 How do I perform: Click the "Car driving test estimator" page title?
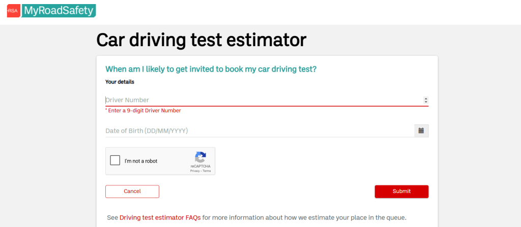click(201, 40)
